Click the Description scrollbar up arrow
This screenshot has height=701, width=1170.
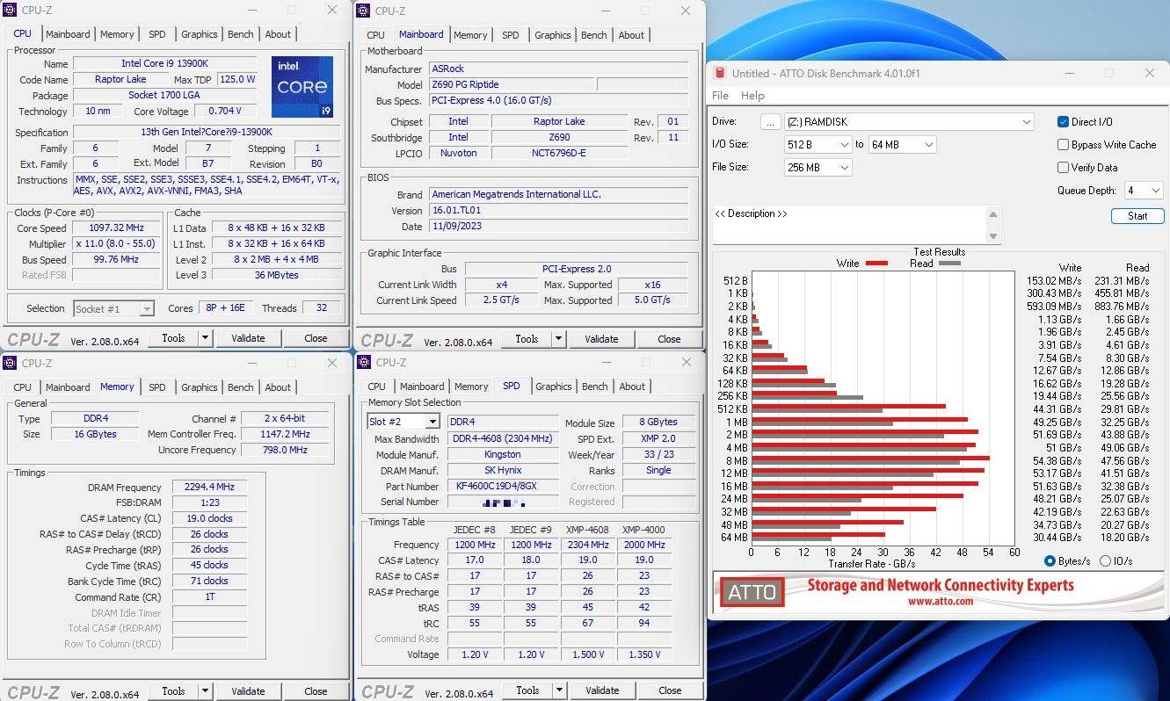tap(993, 214)
